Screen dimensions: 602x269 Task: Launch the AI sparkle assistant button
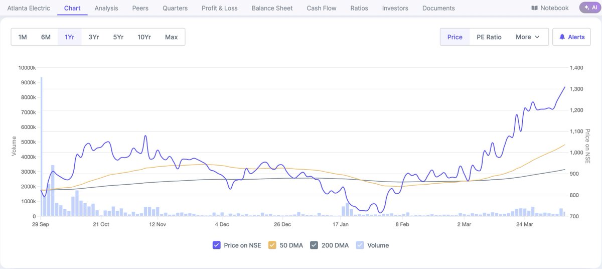click(x=590, y=8)
